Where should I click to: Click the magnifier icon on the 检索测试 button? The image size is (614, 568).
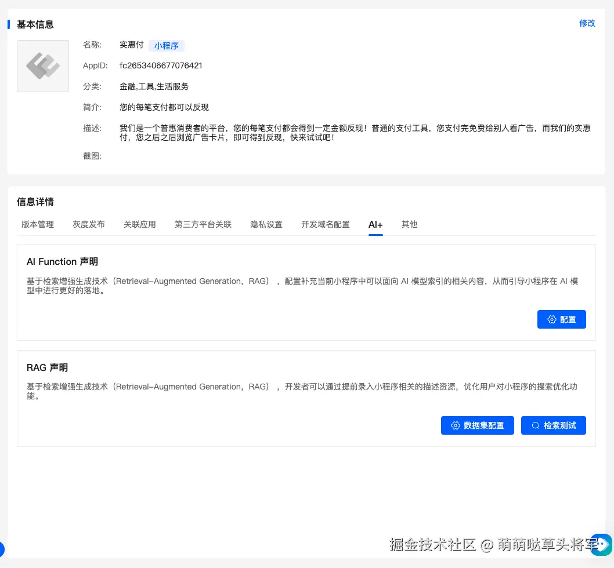(x=535, y=425)
